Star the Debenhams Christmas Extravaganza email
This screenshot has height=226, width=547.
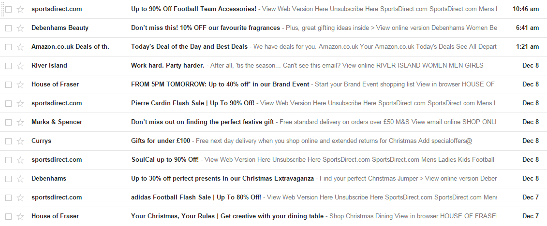point(20,179)
